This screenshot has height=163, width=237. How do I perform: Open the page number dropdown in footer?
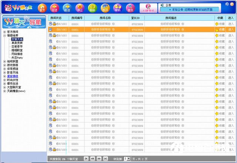[127, 159]
